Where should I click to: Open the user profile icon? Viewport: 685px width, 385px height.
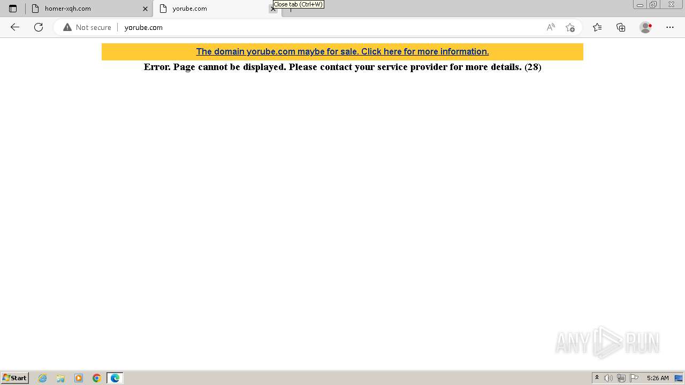[x=646, y=27]
